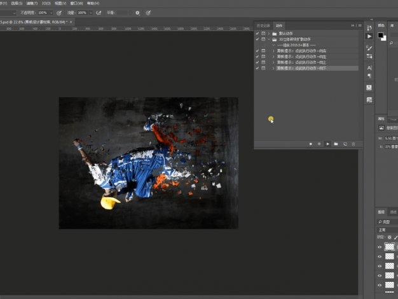This screenshot has width=398, height=299.
Task: Click the black foreground color swatch
Action: [380, 34]
